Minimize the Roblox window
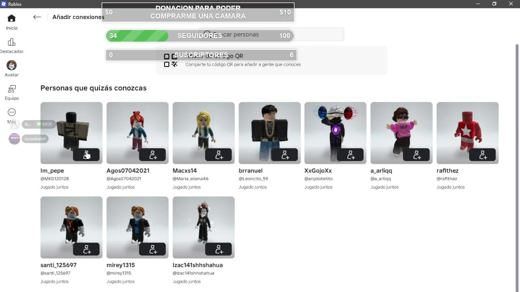The height and width of the screenshot is (292, 520). [477, 4]
